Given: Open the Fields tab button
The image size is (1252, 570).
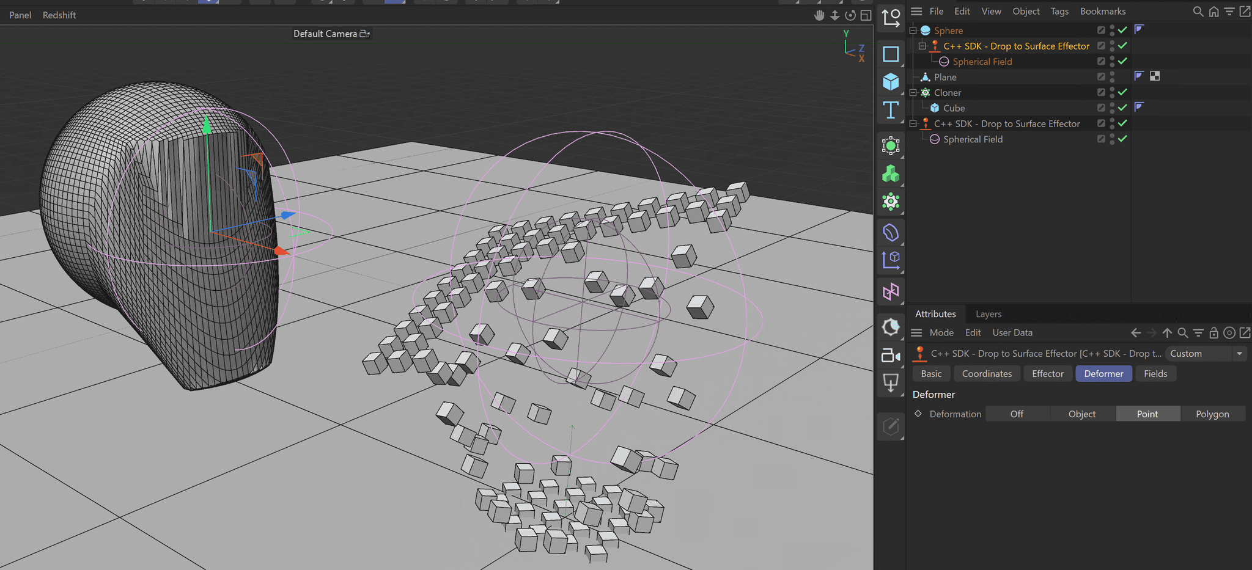Looking at the screenshot, I should tap(1155, 374).
